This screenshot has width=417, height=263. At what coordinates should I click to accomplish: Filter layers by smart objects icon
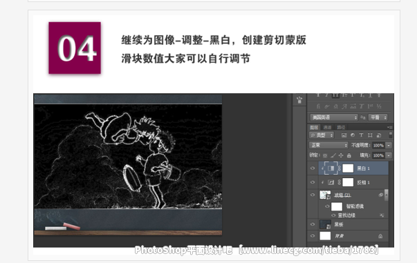[x=379, y=135]
